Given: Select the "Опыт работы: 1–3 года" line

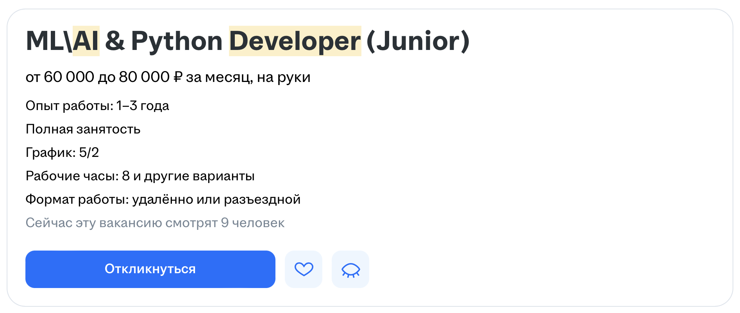Looking at the screenshot, I should click(x=97, y=106).
